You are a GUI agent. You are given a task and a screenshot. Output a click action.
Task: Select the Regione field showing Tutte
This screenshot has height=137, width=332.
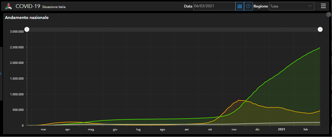tap(288, 6)
